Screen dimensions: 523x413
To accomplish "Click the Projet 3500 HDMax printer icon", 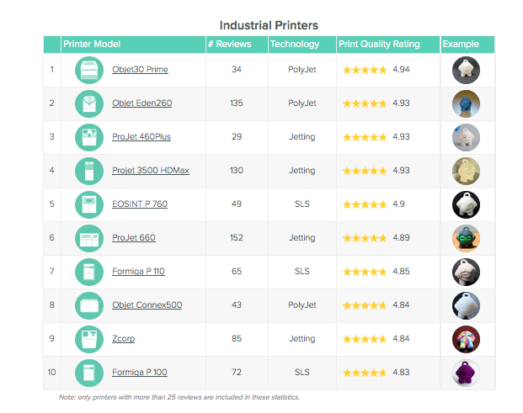I will pos(89,171).
